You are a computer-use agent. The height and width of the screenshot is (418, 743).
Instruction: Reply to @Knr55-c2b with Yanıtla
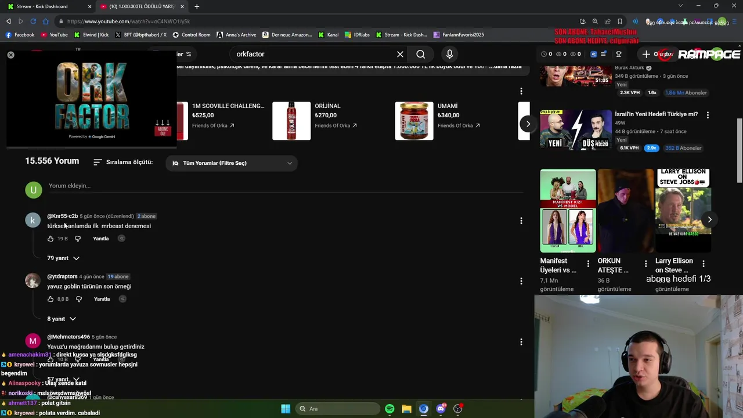pyautogui.click(x=101, y=239)
